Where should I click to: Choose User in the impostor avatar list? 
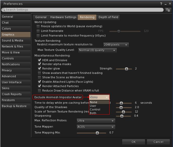[x=93, y=106]
